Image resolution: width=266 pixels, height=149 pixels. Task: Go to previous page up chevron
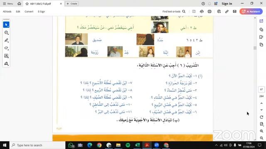click(x=261, y=103)
